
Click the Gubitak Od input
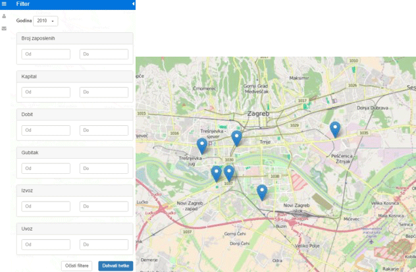tap(46, 169)
